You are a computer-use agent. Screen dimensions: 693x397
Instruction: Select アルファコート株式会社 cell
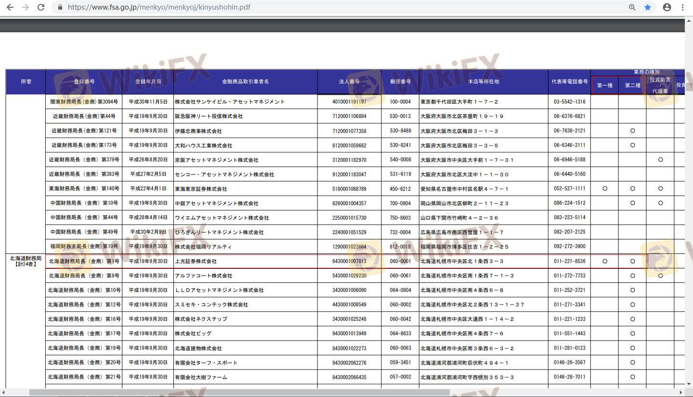coord(246,276)
